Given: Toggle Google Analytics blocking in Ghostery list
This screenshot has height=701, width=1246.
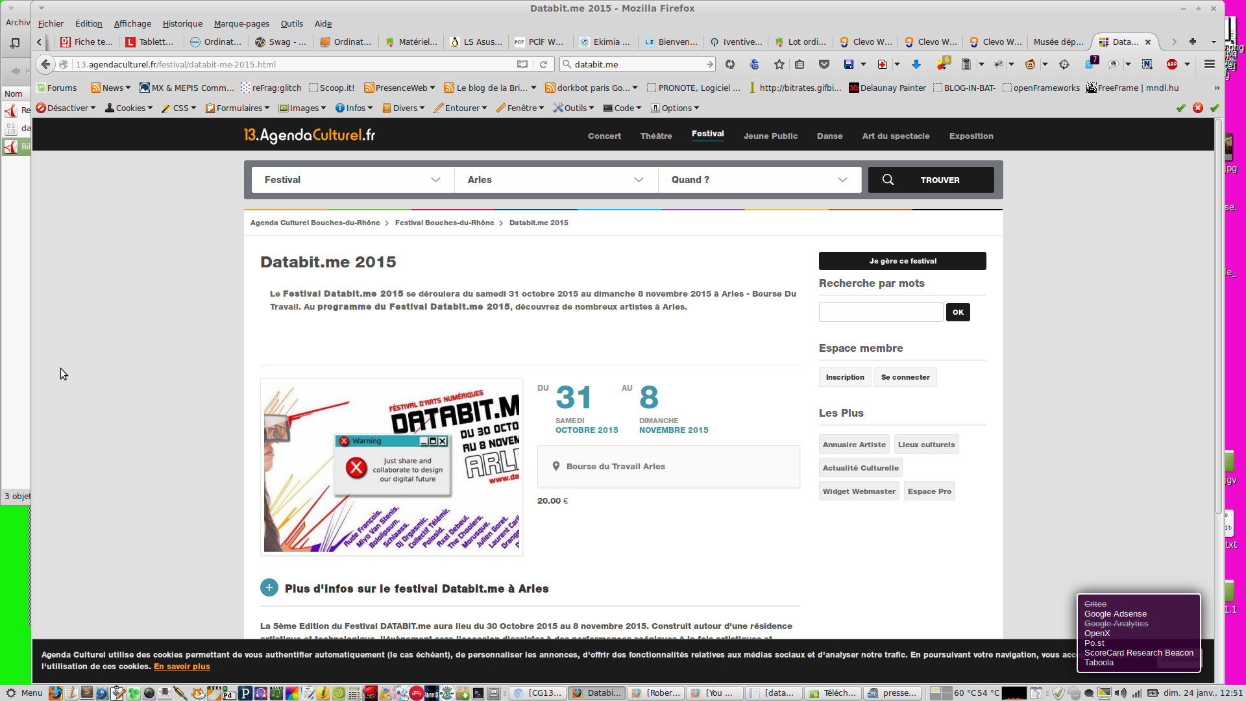Looking at the screenshot, I should coord(1116,624).
